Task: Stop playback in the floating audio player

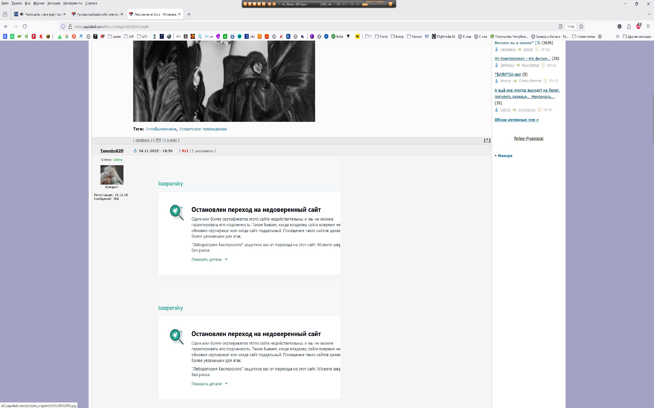Action: (x=254, y=4)
